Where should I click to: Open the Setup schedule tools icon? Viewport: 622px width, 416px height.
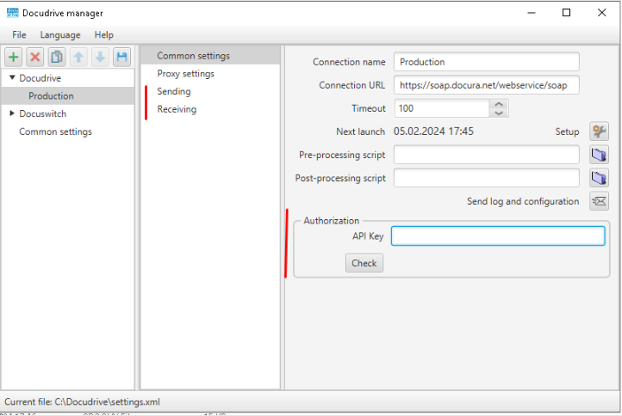point(599,132)
